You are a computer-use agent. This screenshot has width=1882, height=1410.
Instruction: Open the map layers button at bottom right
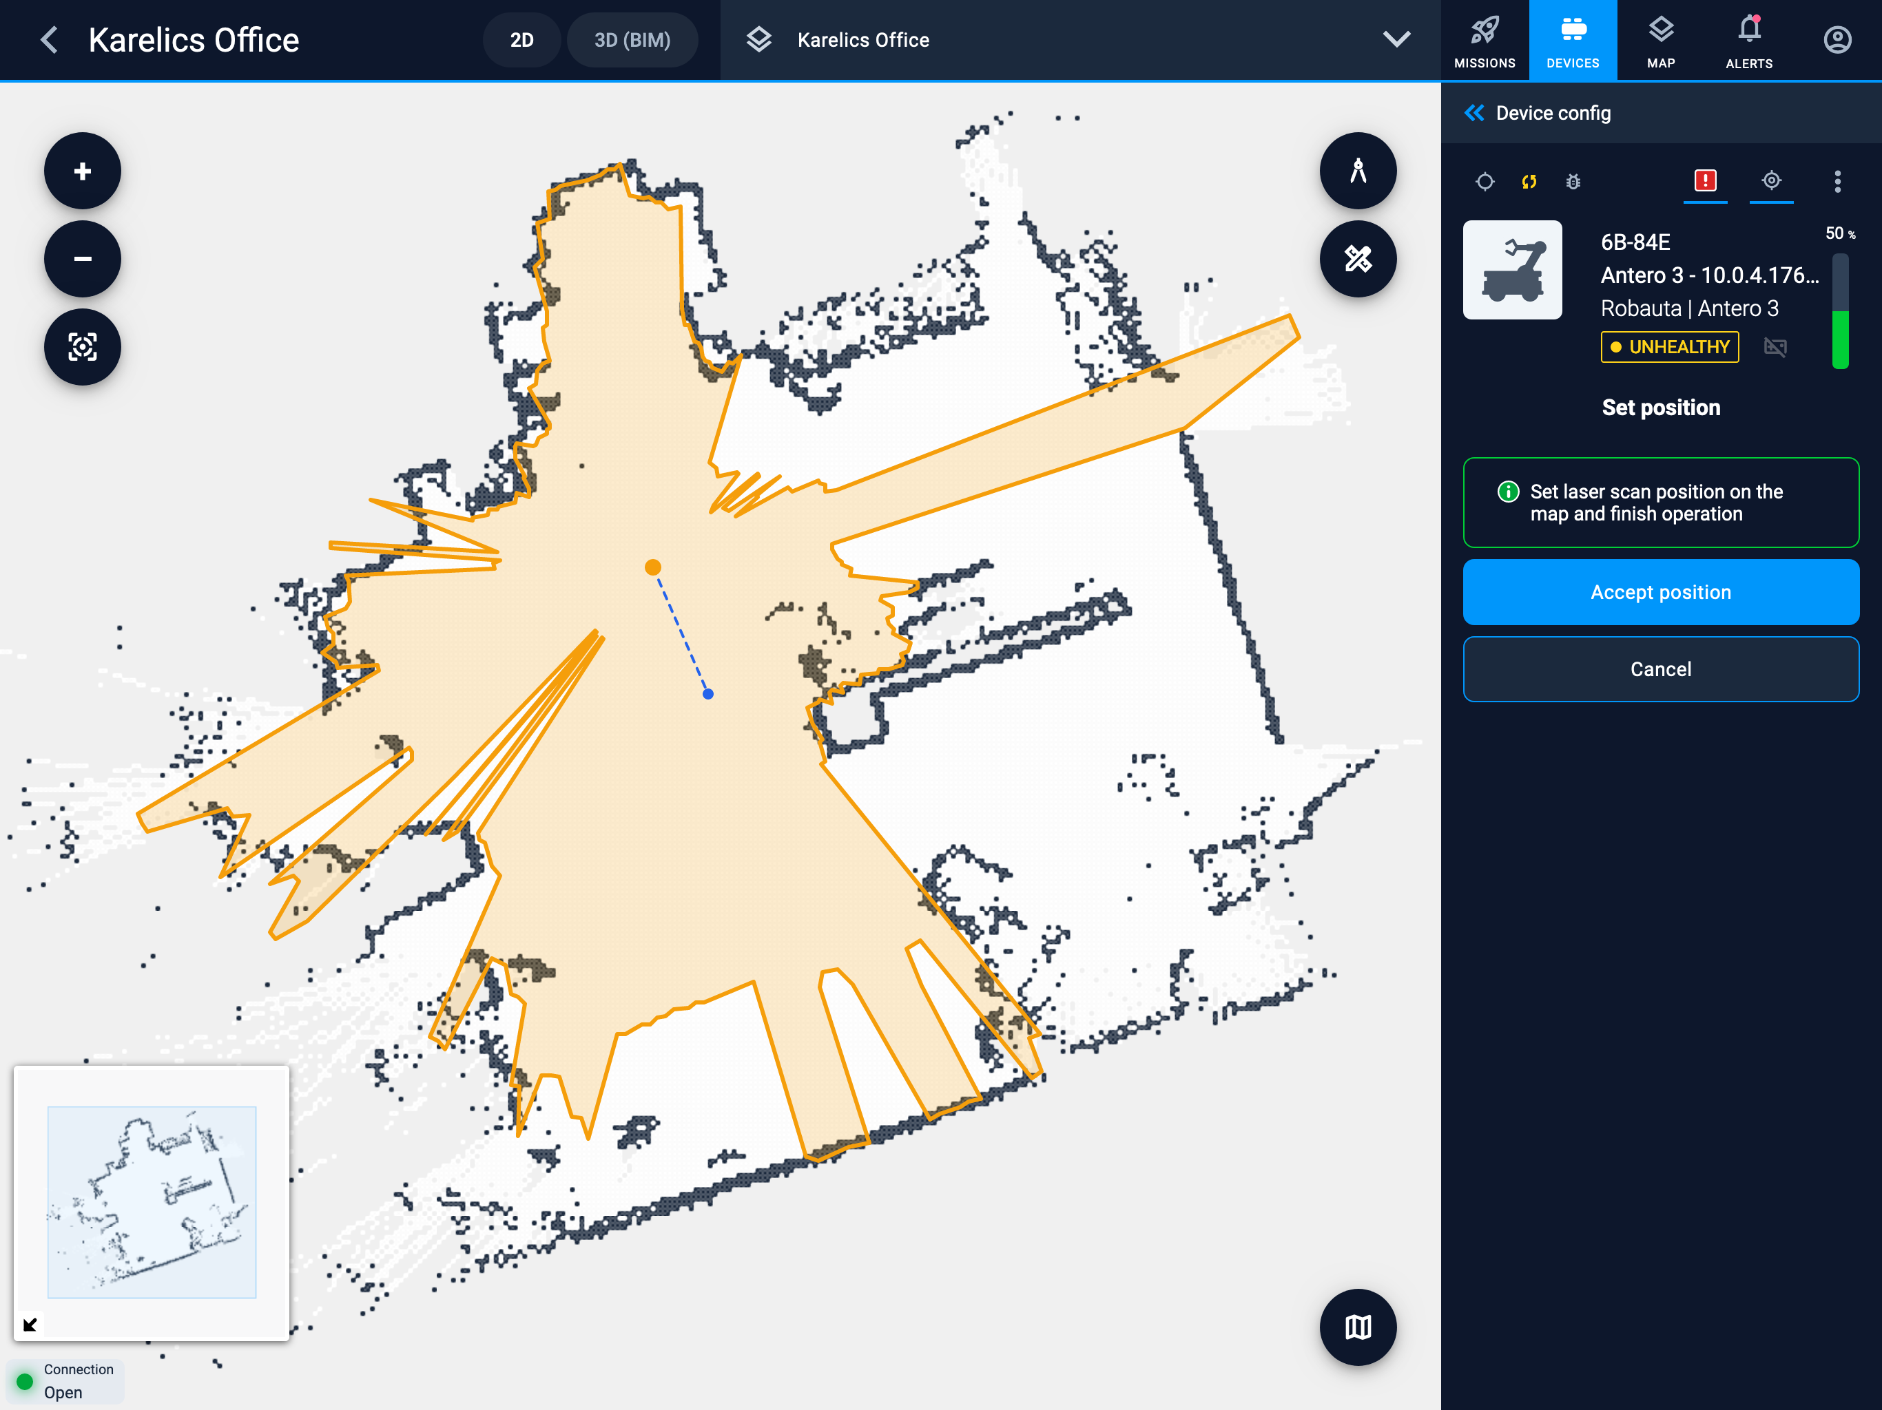1357,1327
